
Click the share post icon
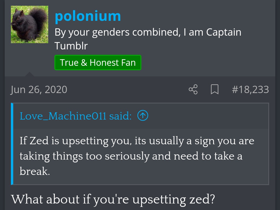click(193, 89)
